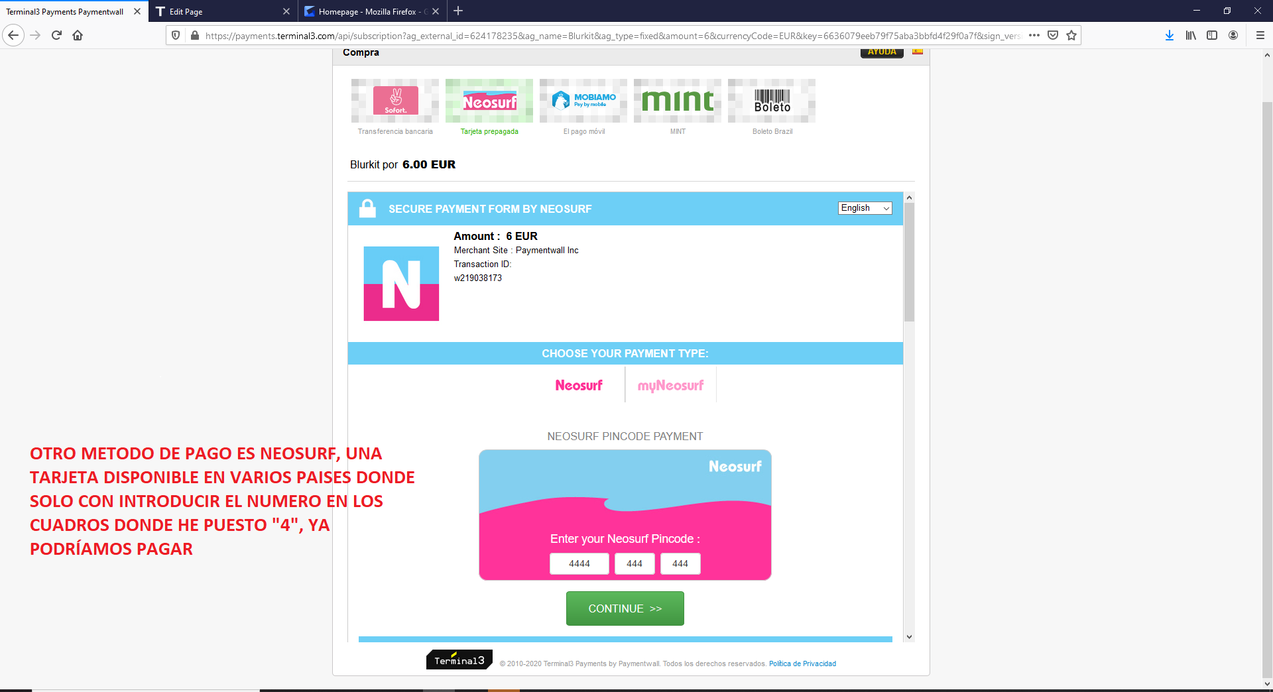The width and height of the screenshot is (1273, 692).
Task: Click El pago móvil label
Action: click(584, 131)
